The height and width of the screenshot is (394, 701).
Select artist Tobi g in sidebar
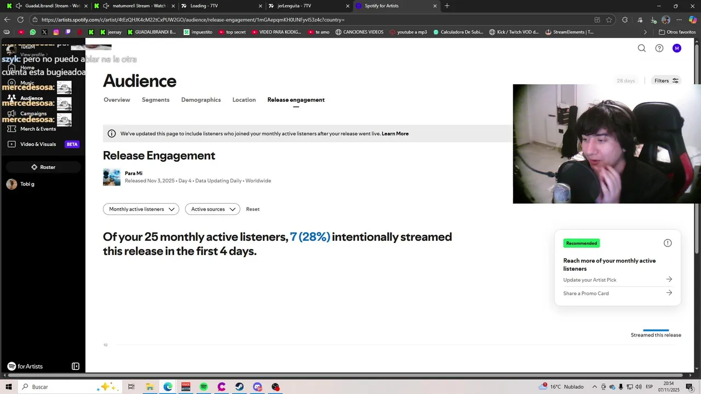(22, 184)
